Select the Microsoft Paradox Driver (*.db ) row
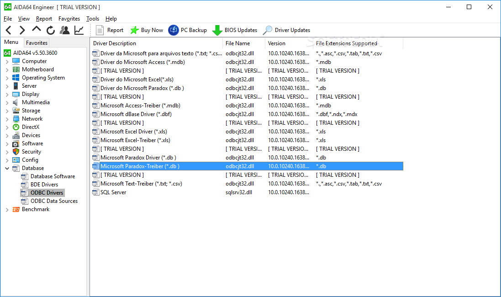Image resolution: width=501 pixels, height=297 pixels. tap(248, 158)
